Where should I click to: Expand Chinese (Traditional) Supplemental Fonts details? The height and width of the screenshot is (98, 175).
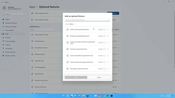108,62
